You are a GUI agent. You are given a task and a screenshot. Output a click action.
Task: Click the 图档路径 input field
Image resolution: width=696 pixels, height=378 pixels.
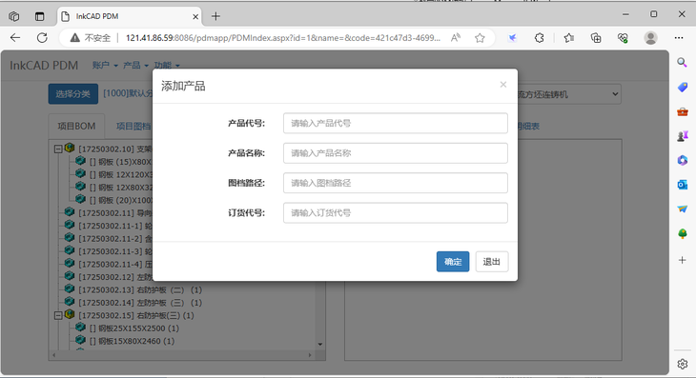click(x=395, y=183)
